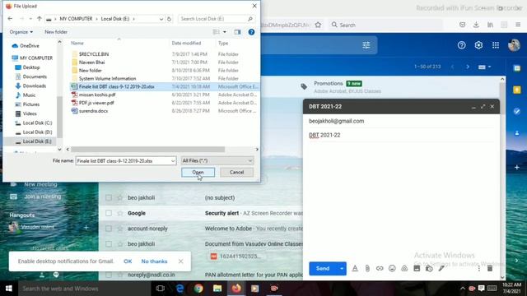Toggle the preview pane icon

(x=237, y=32)
